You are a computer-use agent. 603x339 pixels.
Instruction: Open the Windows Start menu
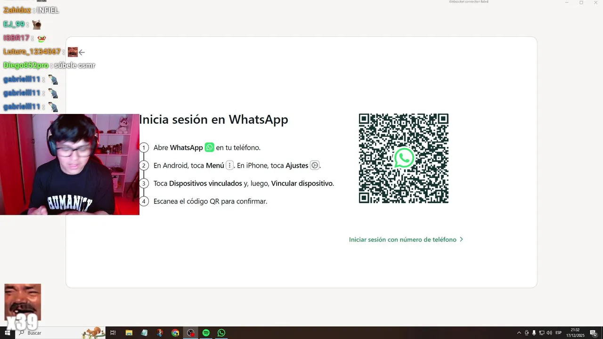pyautogui.click(x=8, y=333)
